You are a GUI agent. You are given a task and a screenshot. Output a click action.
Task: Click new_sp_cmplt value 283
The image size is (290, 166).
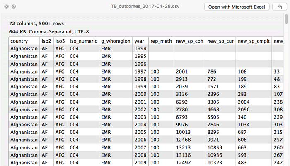(x=242, y=94)
